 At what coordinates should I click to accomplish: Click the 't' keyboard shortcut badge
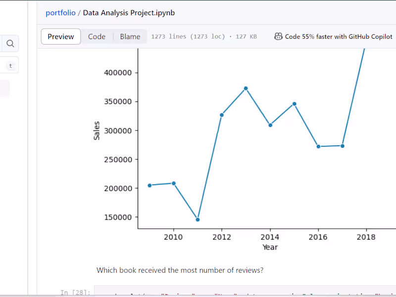(10, 65)
